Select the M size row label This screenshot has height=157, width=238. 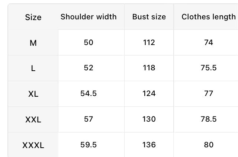point(33,43)
